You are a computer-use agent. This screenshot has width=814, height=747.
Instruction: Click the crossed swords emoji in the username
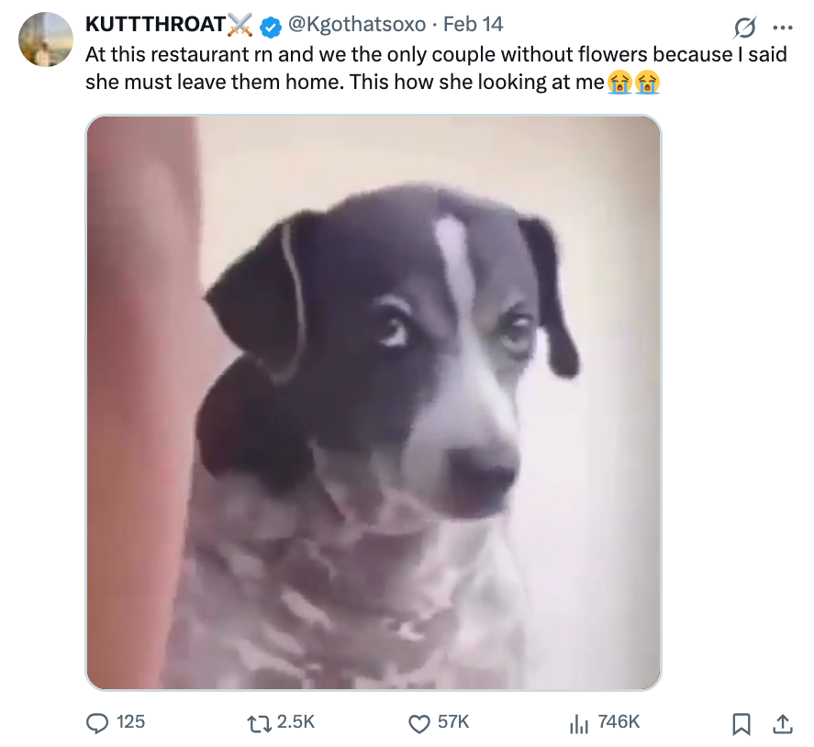240,27
